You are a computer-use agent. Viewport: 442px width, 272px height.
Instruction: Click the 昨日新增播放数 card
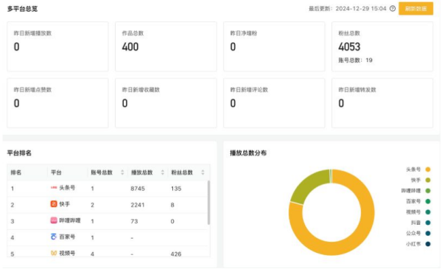[57, 46]
